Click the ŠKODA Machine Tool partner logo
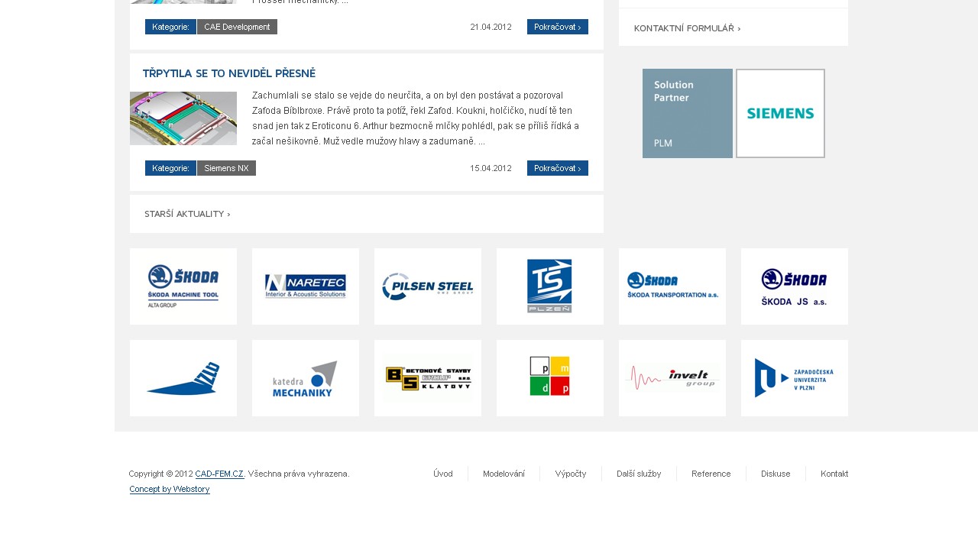 (x=183, y=286)
